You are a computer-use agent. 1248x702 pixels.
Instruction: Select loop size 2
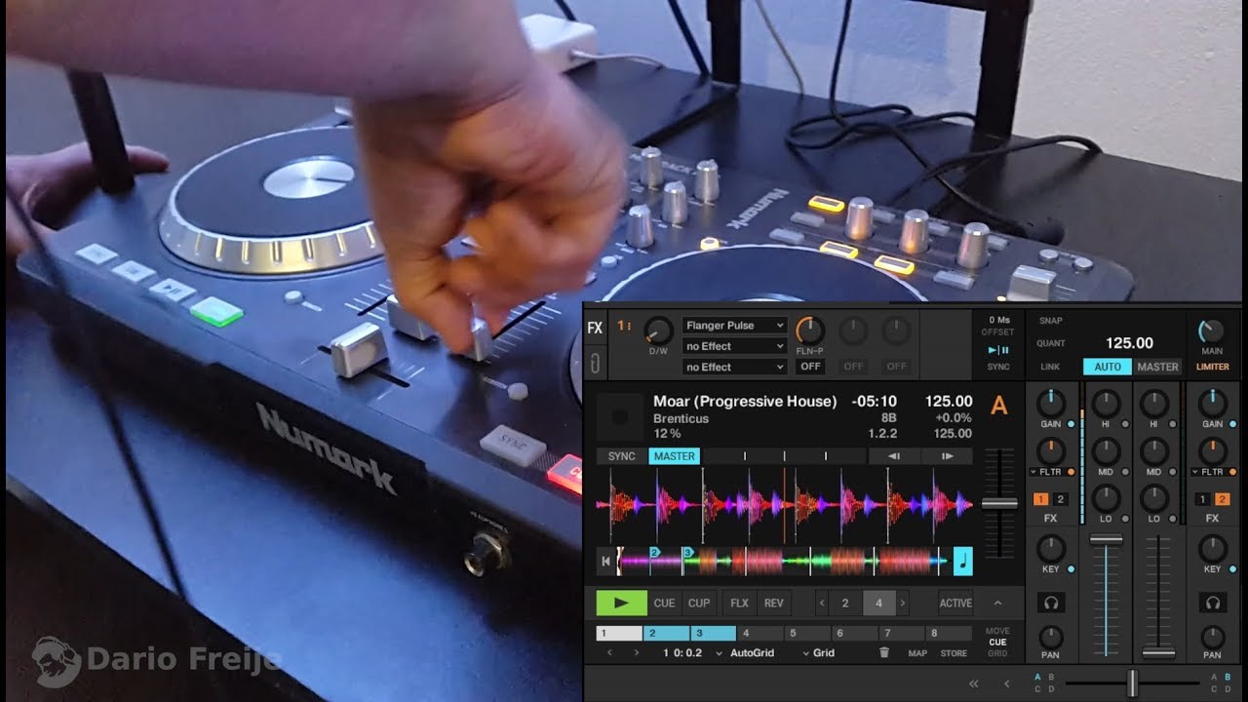tap(845, 604)
